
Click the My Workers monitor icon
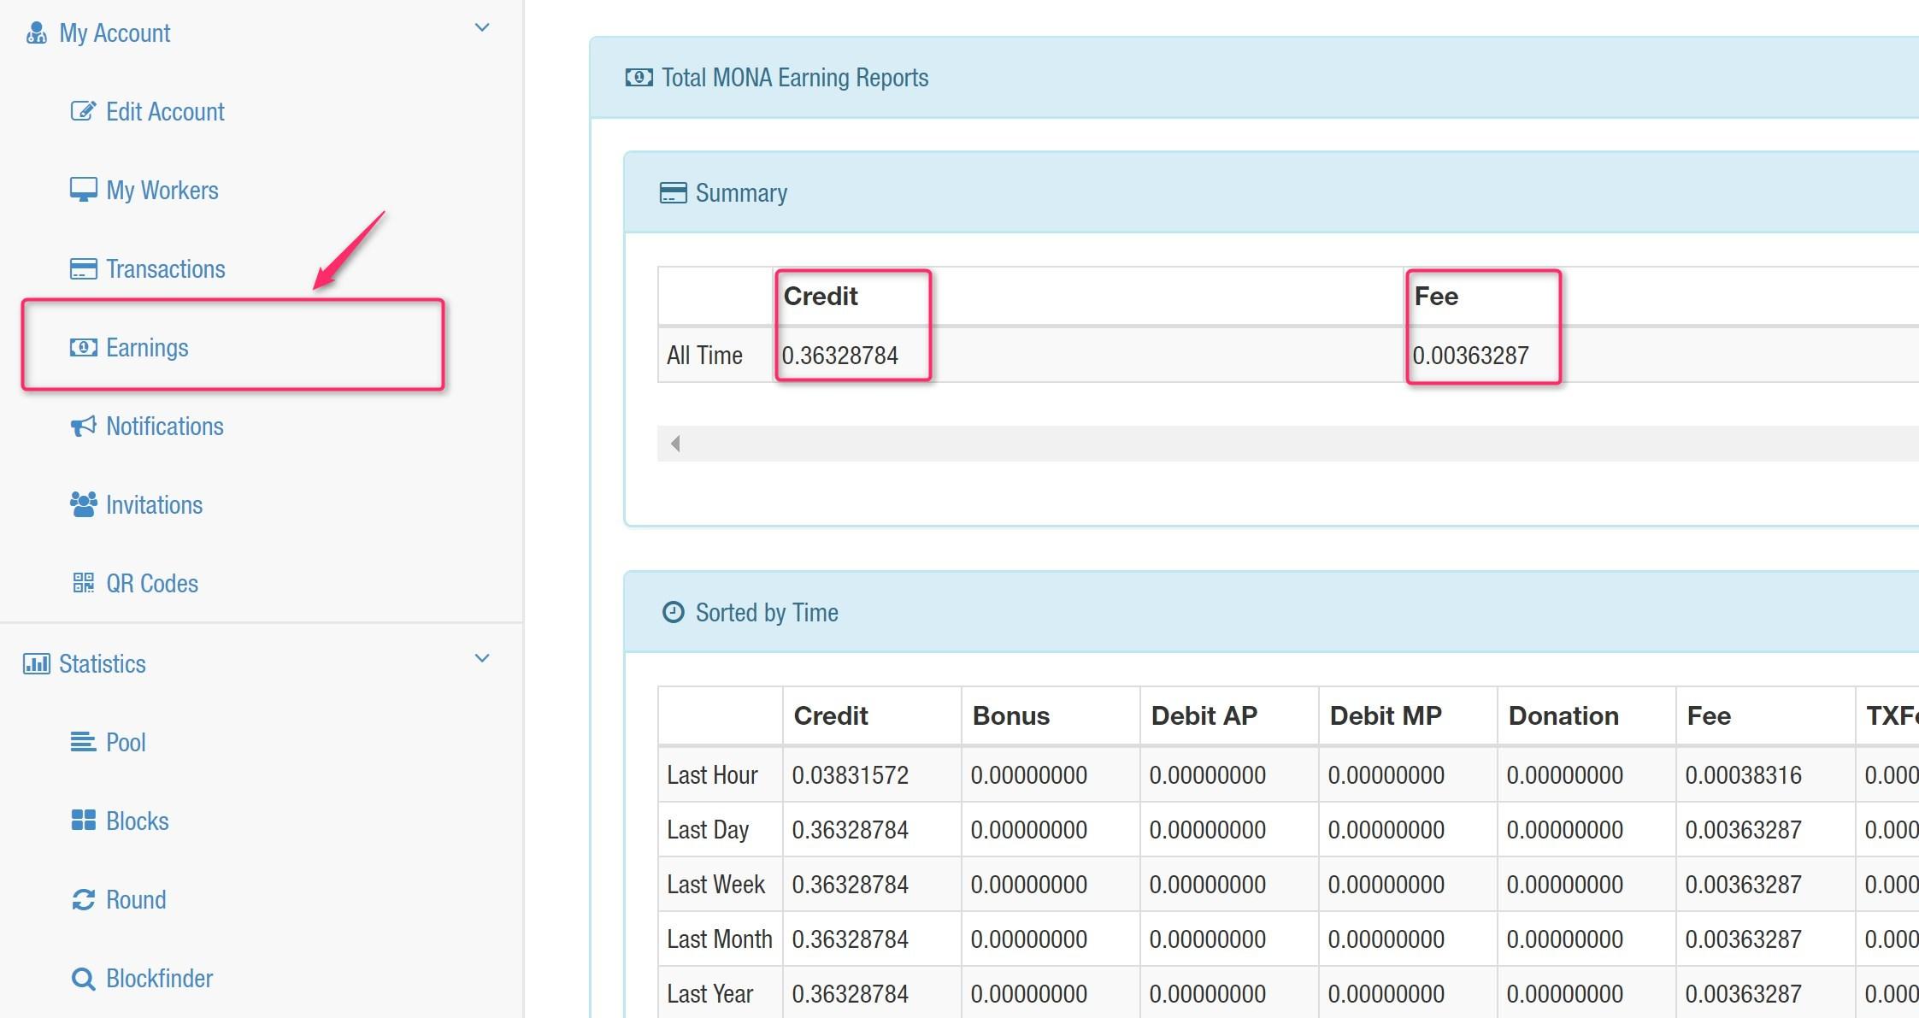(83, 190)
